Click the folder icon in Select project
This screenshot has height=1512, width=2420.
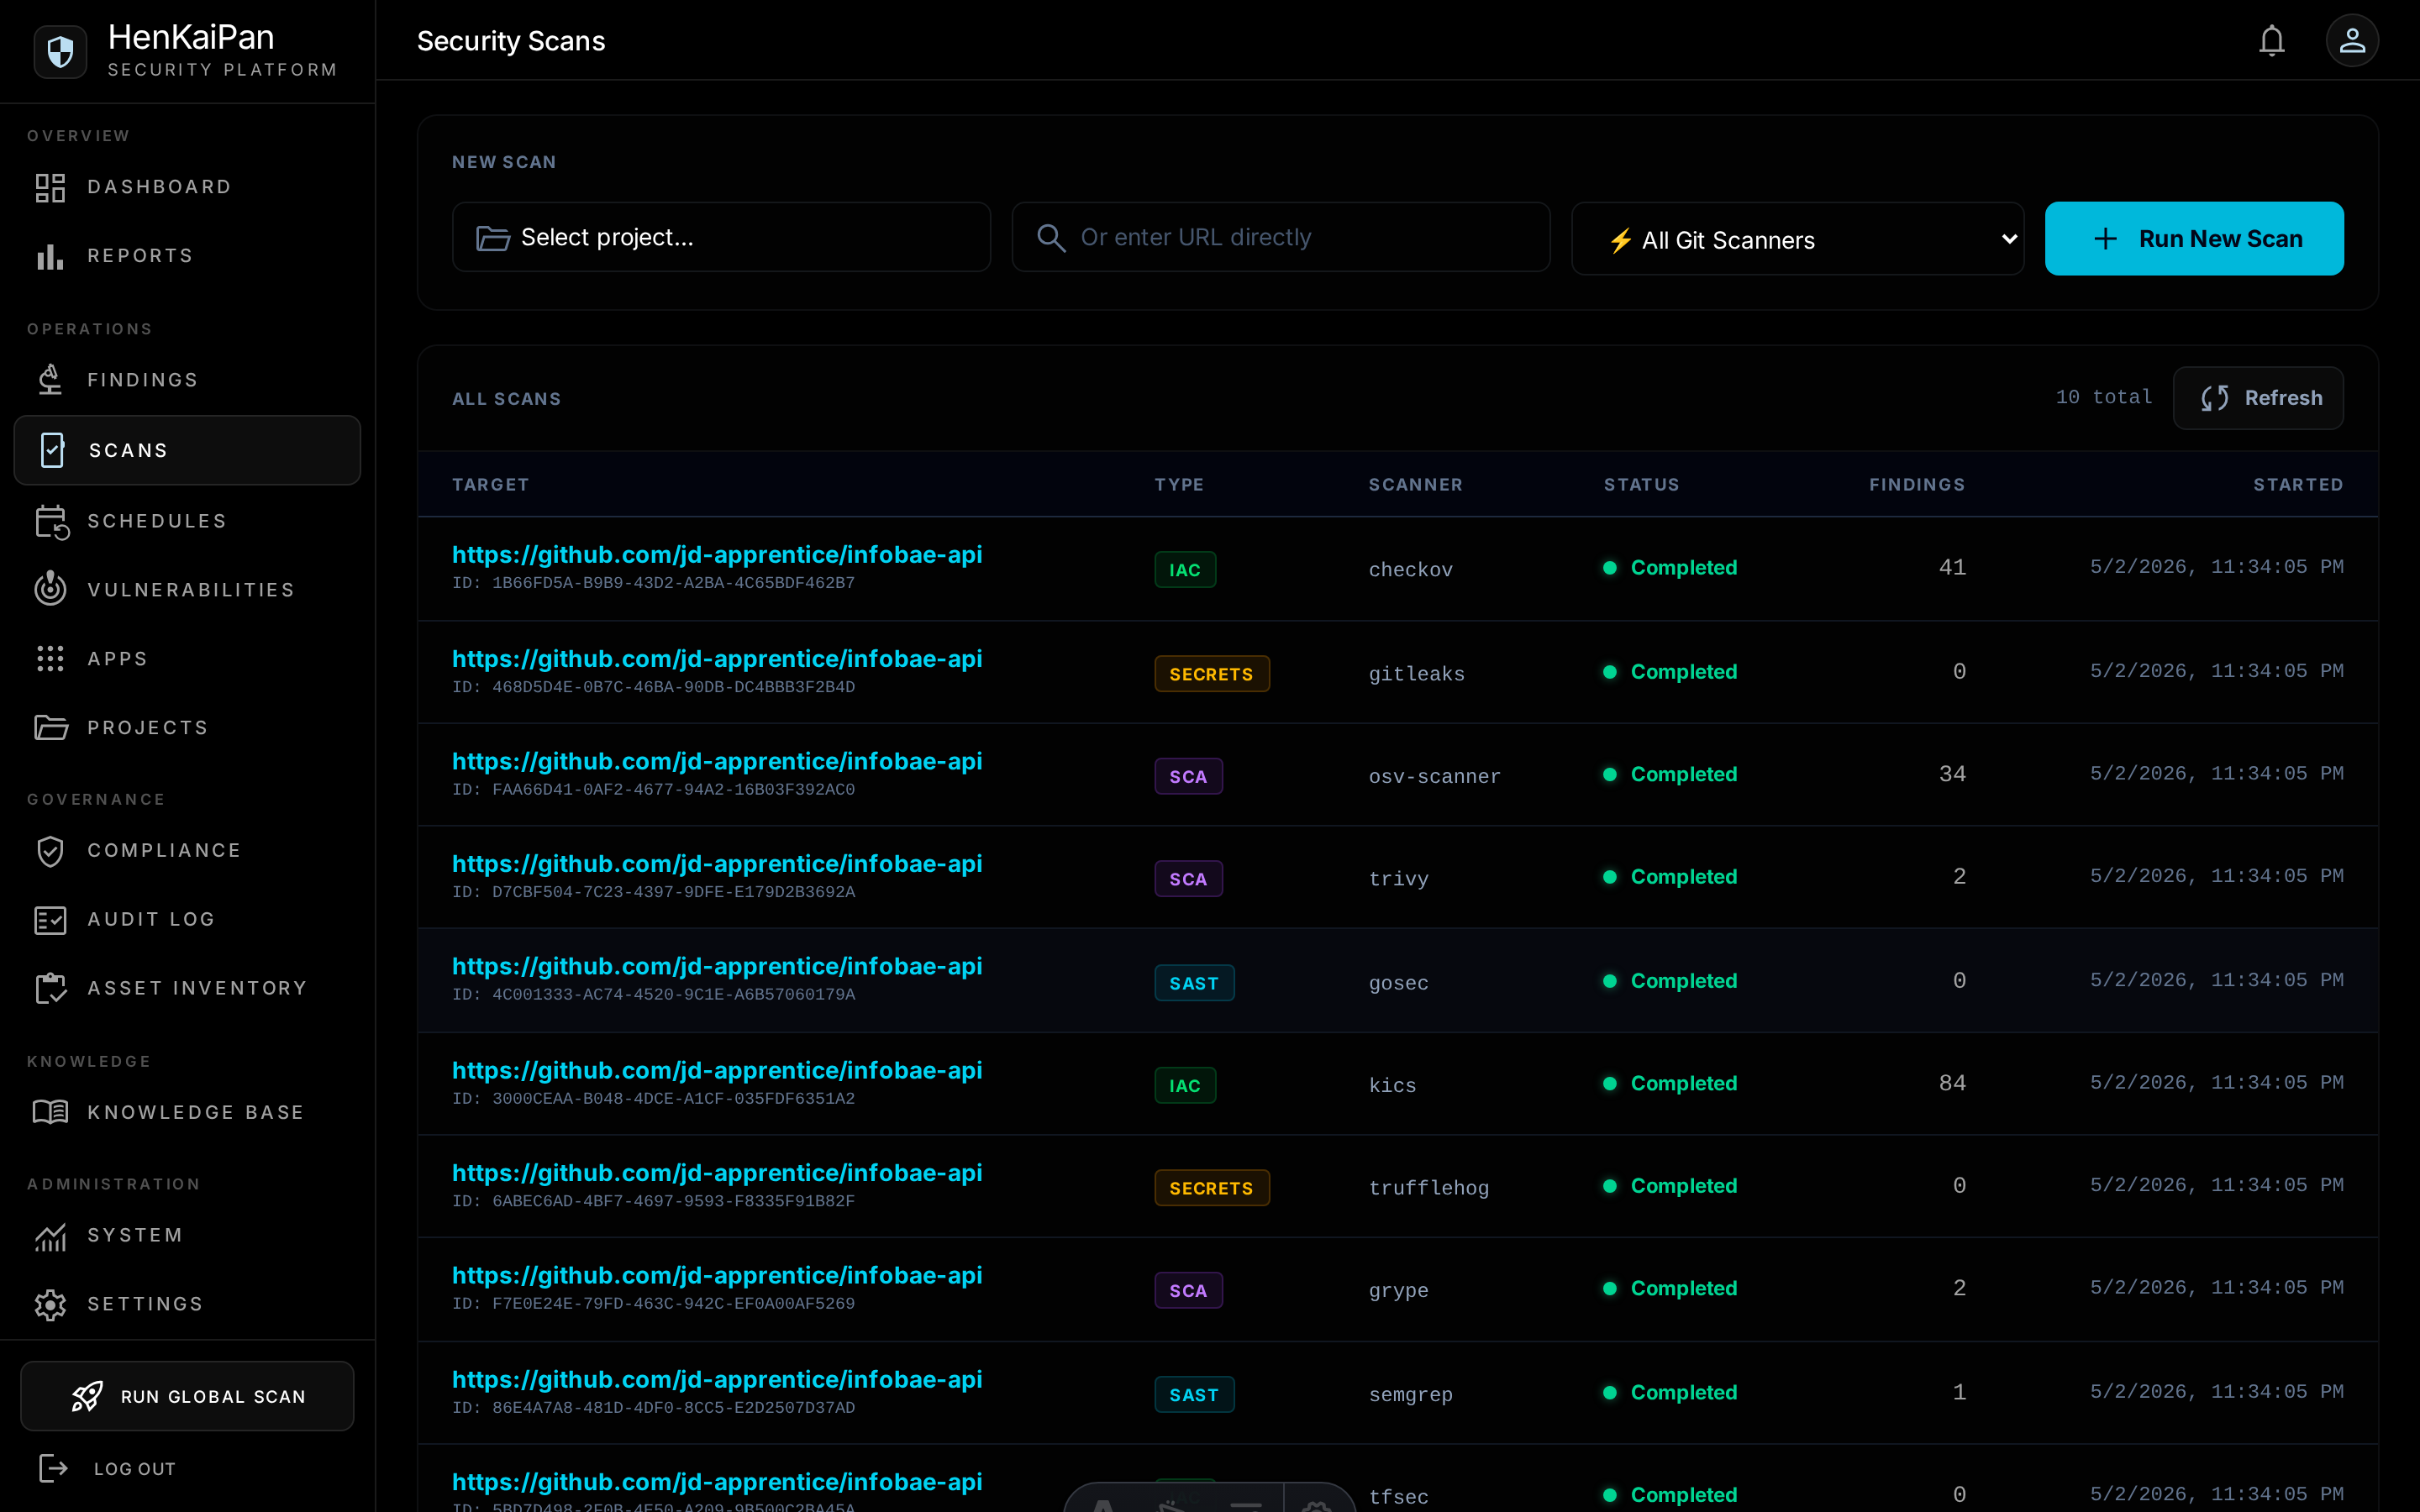click(493, 238)
